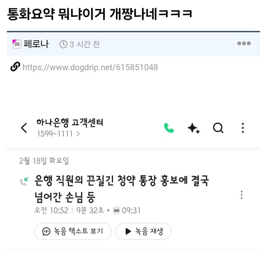The height and width of the screenshot is (258, 267).
Task: Open the call entry three-dot menu
Action: point(242,195)
